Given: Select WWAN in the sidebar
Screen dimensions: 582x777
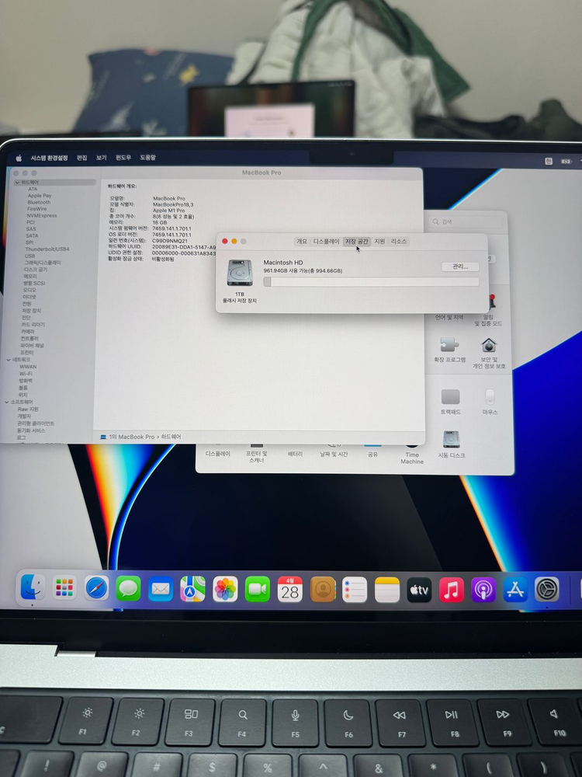Looking at the screenshot, I should [28, 367].
